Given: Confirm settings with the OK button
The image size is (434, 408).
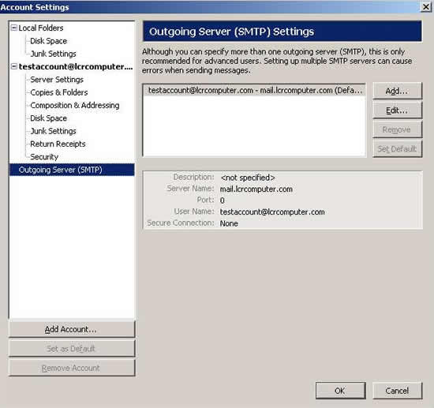Looking at the screenshot, I should (340, 391).
